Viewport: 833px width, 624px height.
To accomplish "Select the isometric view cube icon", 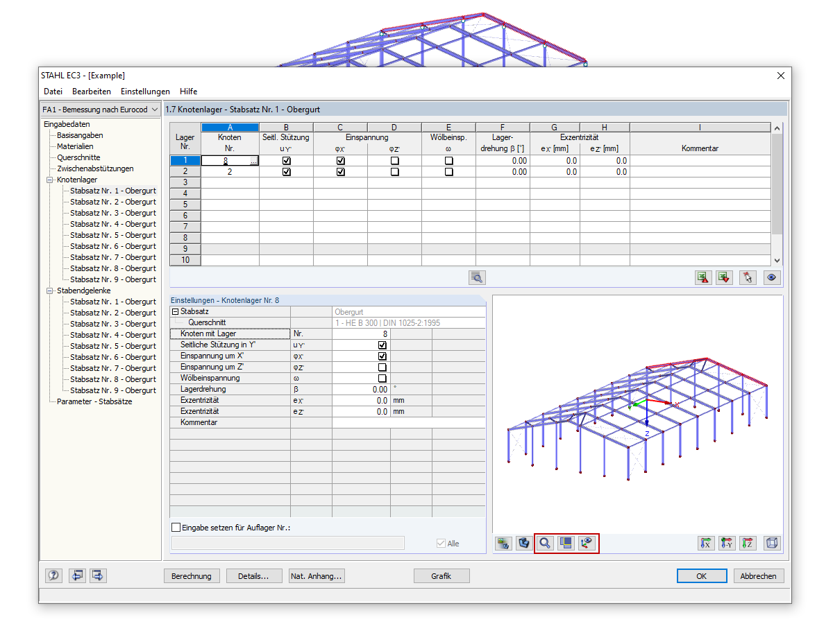I will (x=771, y=543).
